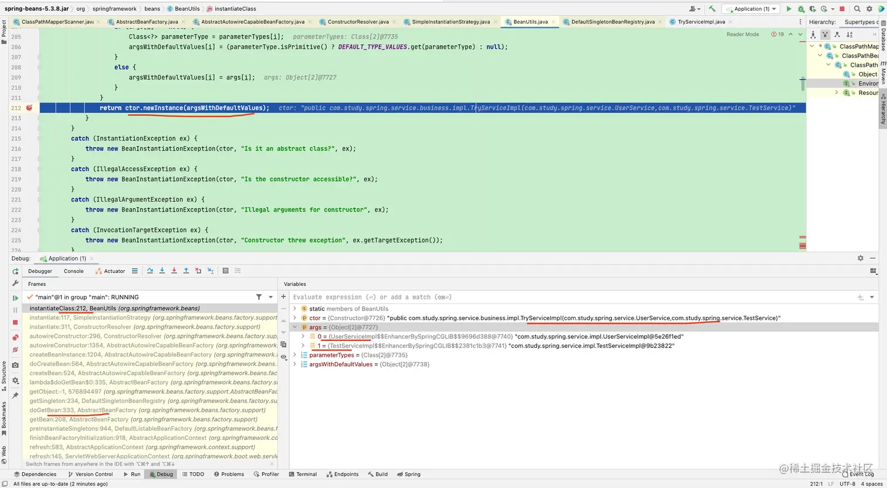Open the thread selector dropdown arrow
887x488 pixels.
tap(270, 297)
